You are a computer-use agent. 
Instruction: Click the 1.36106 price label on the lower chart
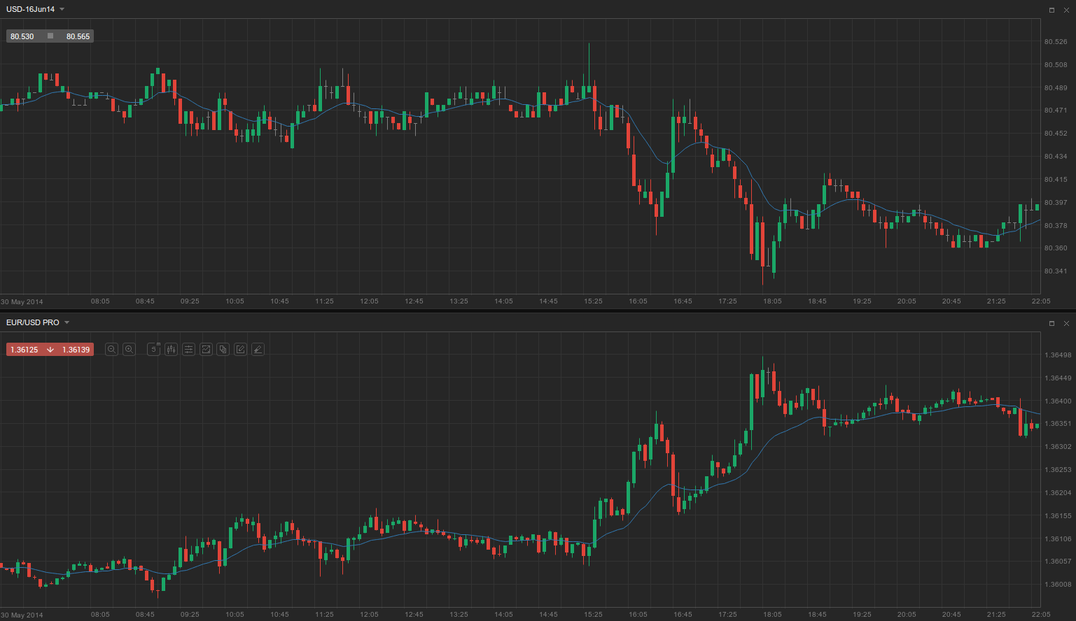[x=1058, y=539]
